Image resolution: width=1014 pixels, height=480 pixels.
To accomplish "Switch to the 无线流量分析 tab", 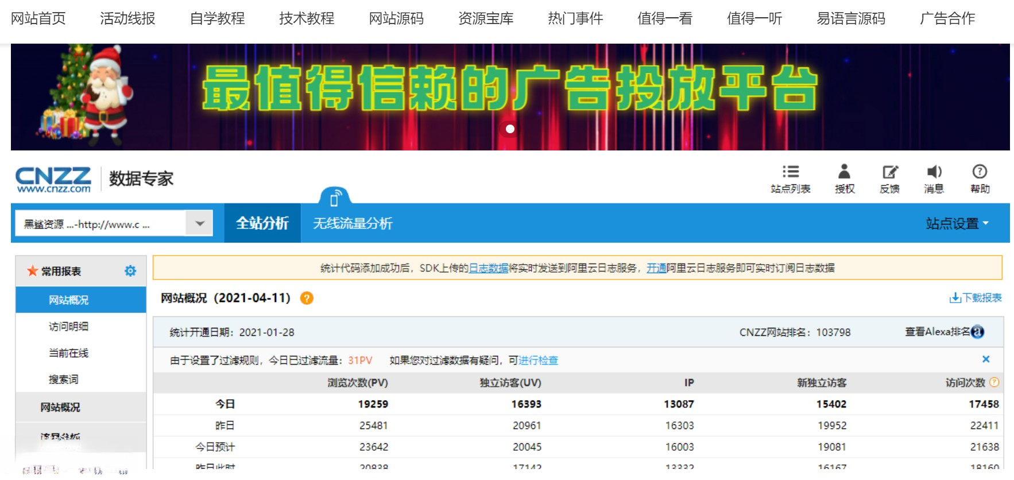I will [353, 223].
